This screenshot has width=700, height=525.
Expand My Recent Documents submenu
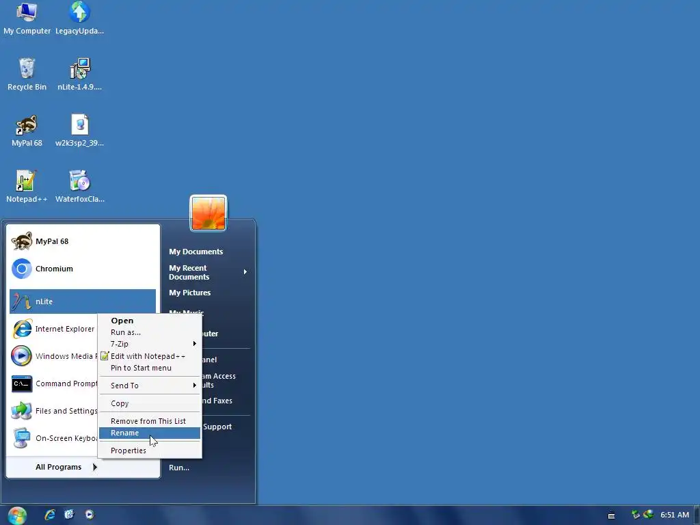(208, 272)
